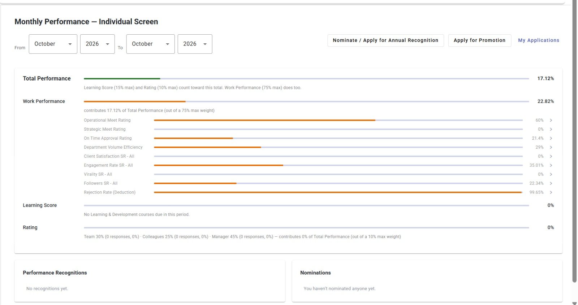
Task: Click Followers SR - All label
Action: click(x=101, y=183)
